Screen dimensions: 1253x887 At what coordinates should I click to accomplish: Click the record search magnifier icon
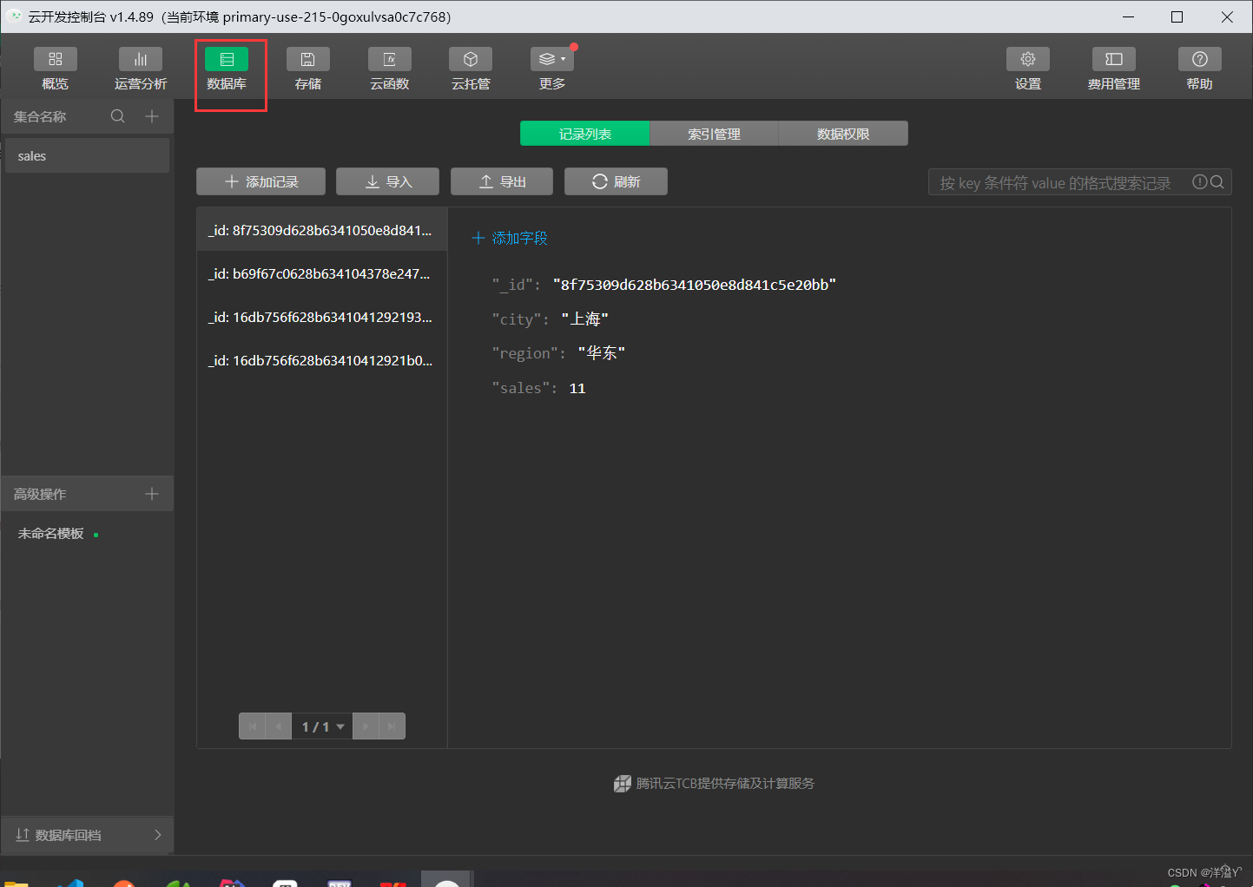1217,181
